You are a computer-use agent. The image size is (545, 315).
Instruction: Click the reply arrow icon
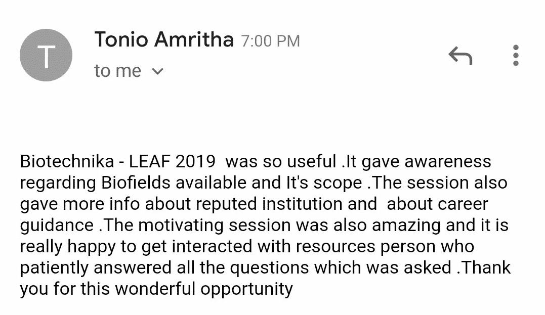460,56
